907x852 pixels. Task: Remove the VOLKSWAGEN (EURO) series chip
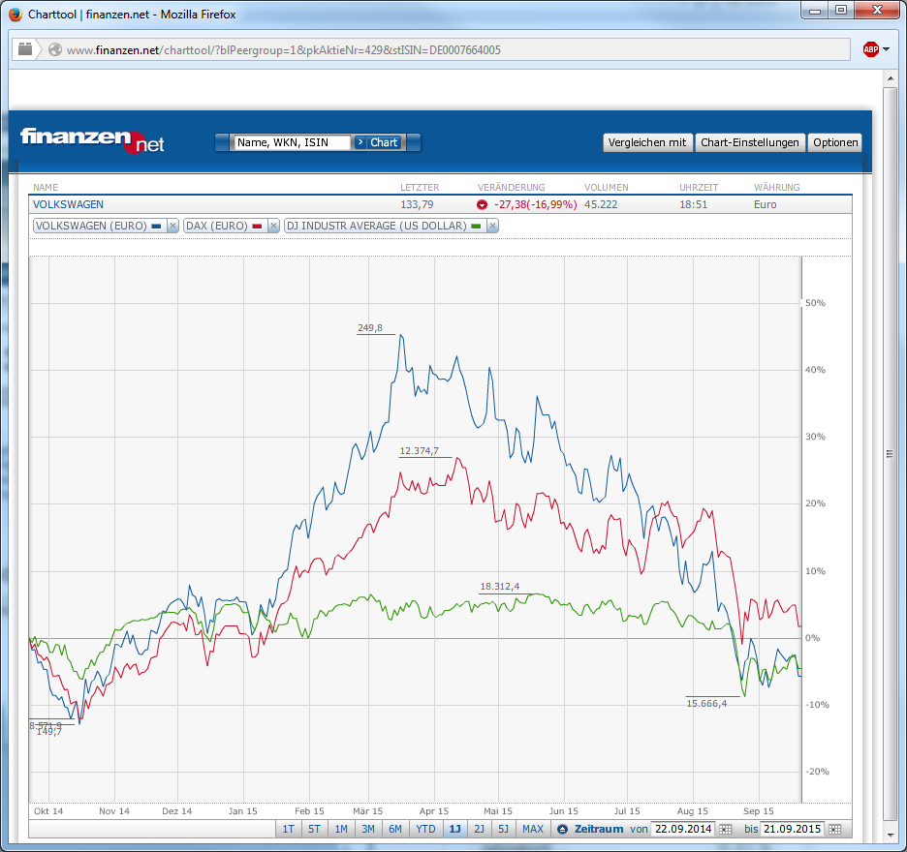171,226
